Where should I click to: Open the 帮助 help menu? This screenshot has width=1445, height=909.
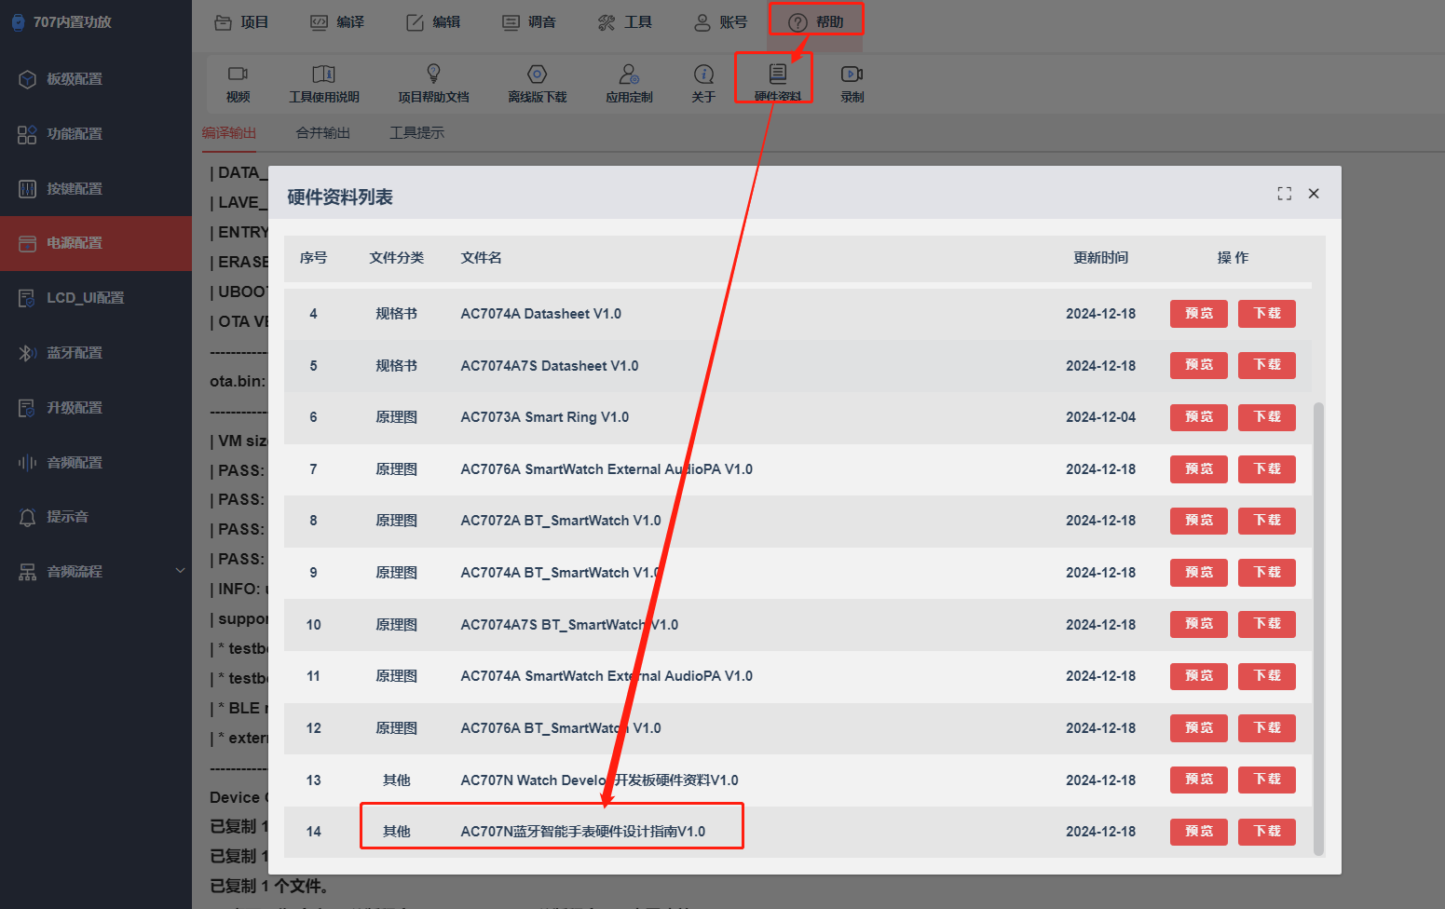pyautogui.click(x=816, y=22)
